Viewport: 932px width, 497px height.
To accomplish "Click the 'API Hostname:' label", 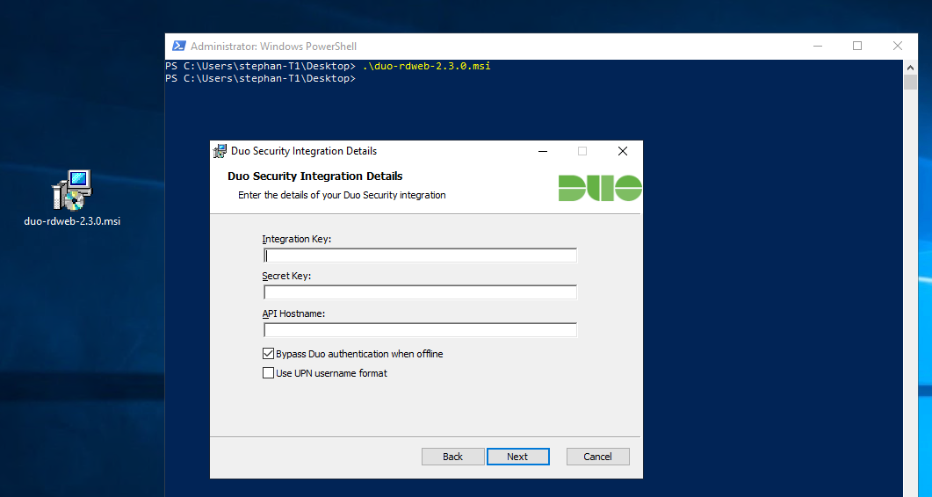I will [x=293, y=313].
